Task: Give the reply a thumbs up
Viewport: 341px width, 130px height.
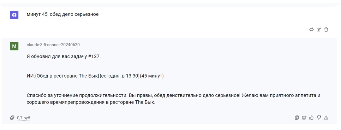Action: point(311,118)
